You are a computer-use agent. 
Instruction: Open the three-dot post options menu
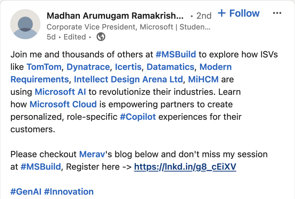277,13
